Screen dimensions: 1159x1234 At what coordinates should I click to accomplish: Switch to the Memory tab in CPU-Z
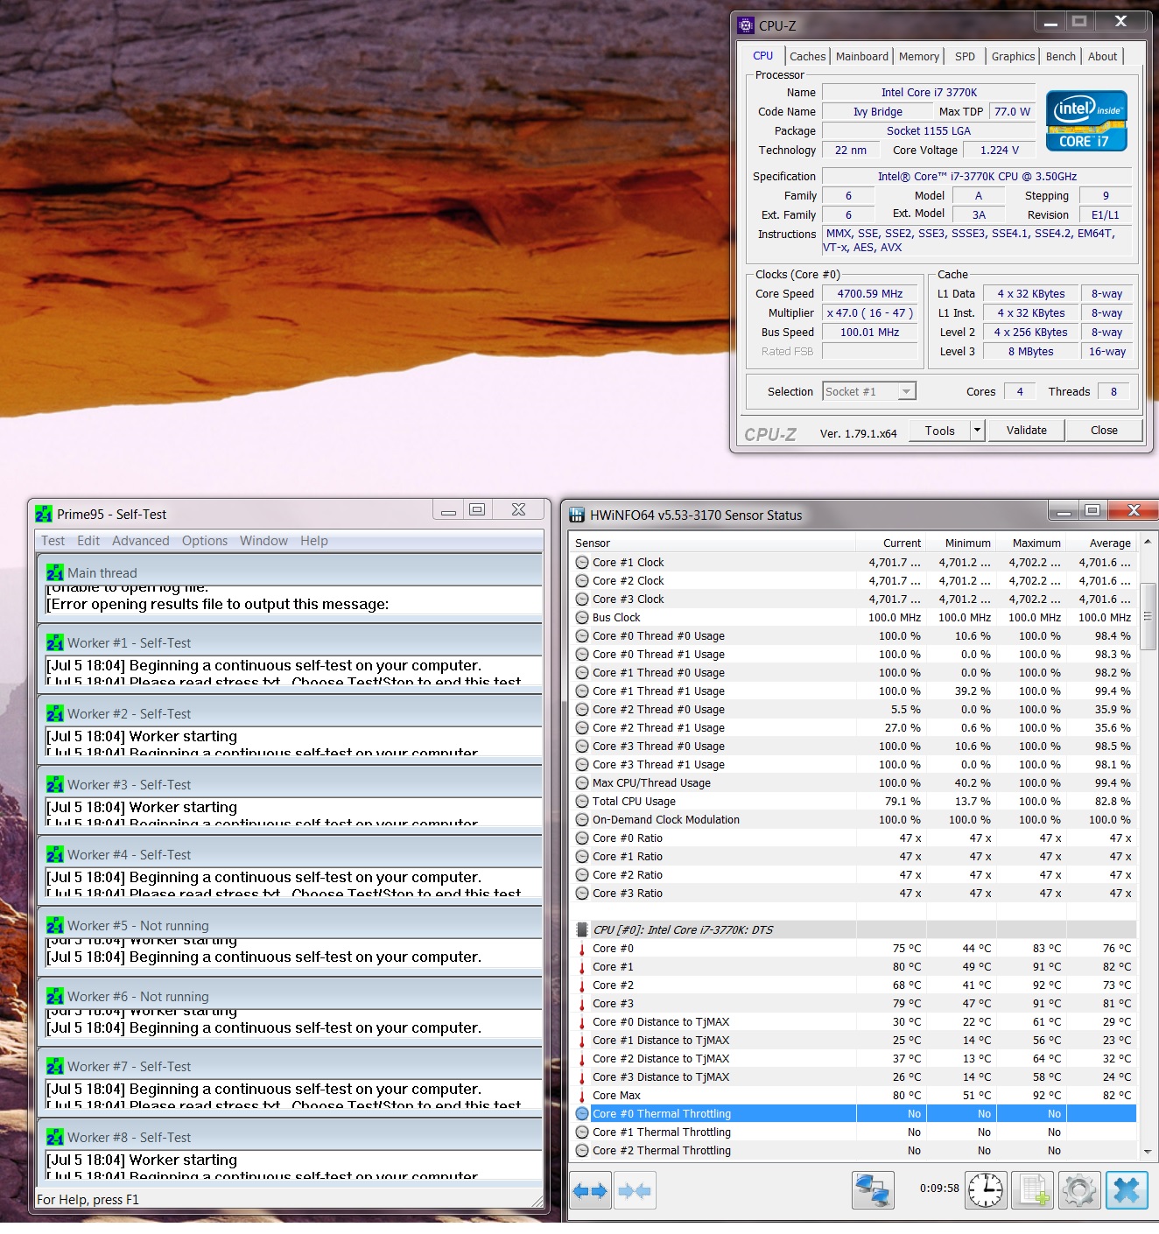919,56
